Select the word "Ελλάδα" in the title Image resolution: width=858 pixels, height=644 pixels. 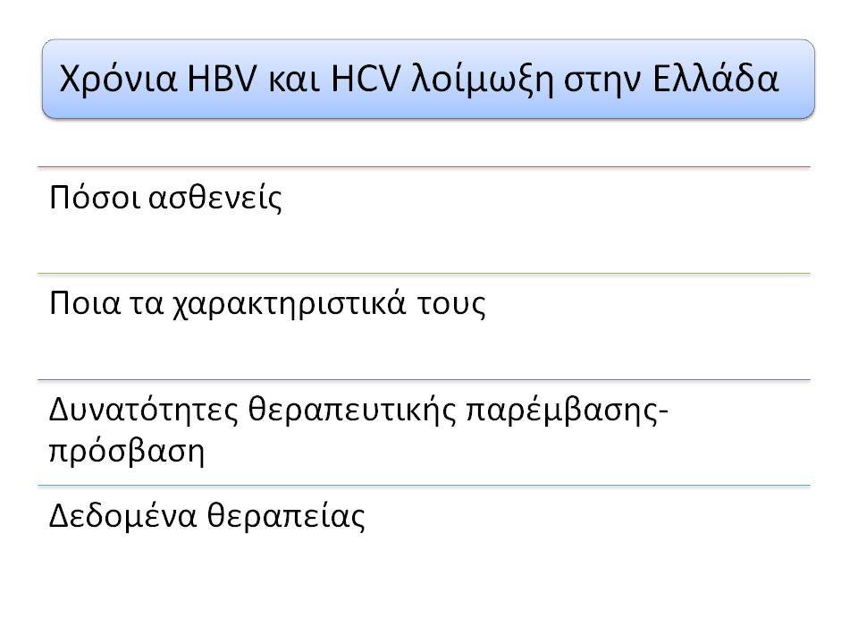[x=716, y=79]
